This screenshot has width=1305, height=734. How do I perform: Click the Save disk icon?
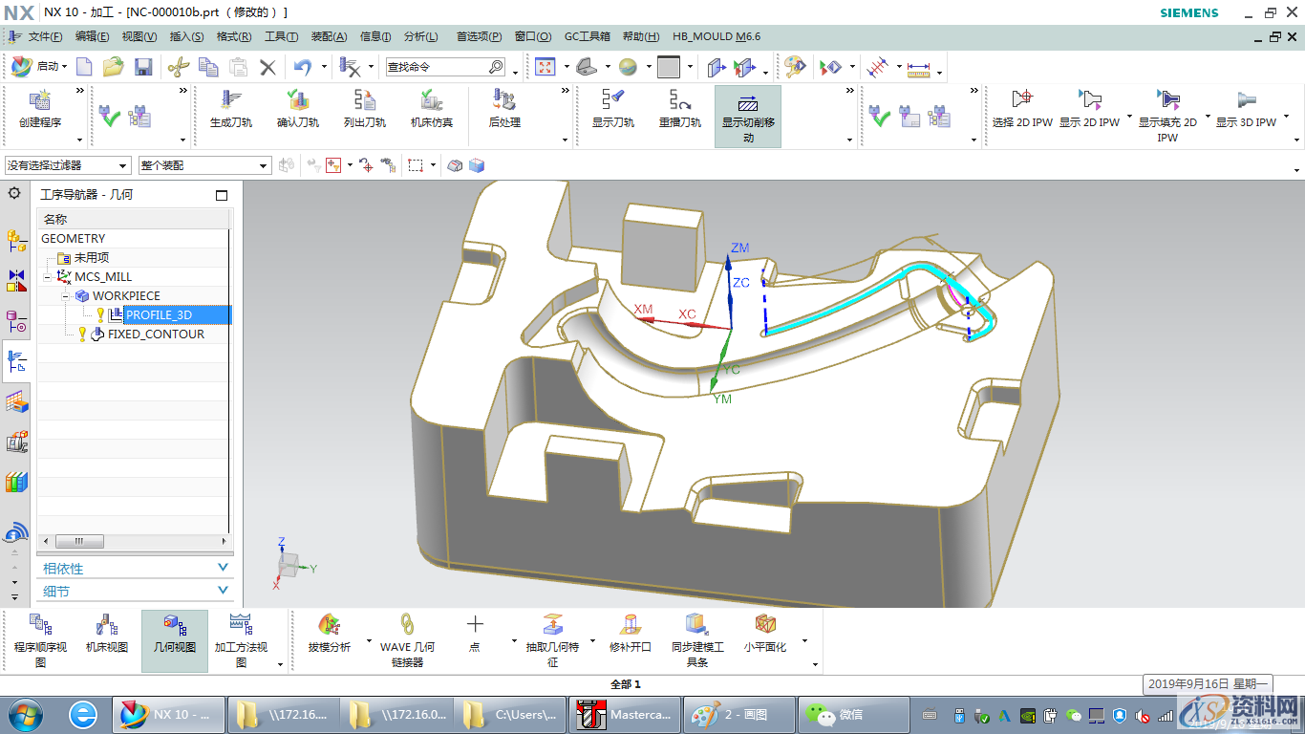click(x=143, y=67)
